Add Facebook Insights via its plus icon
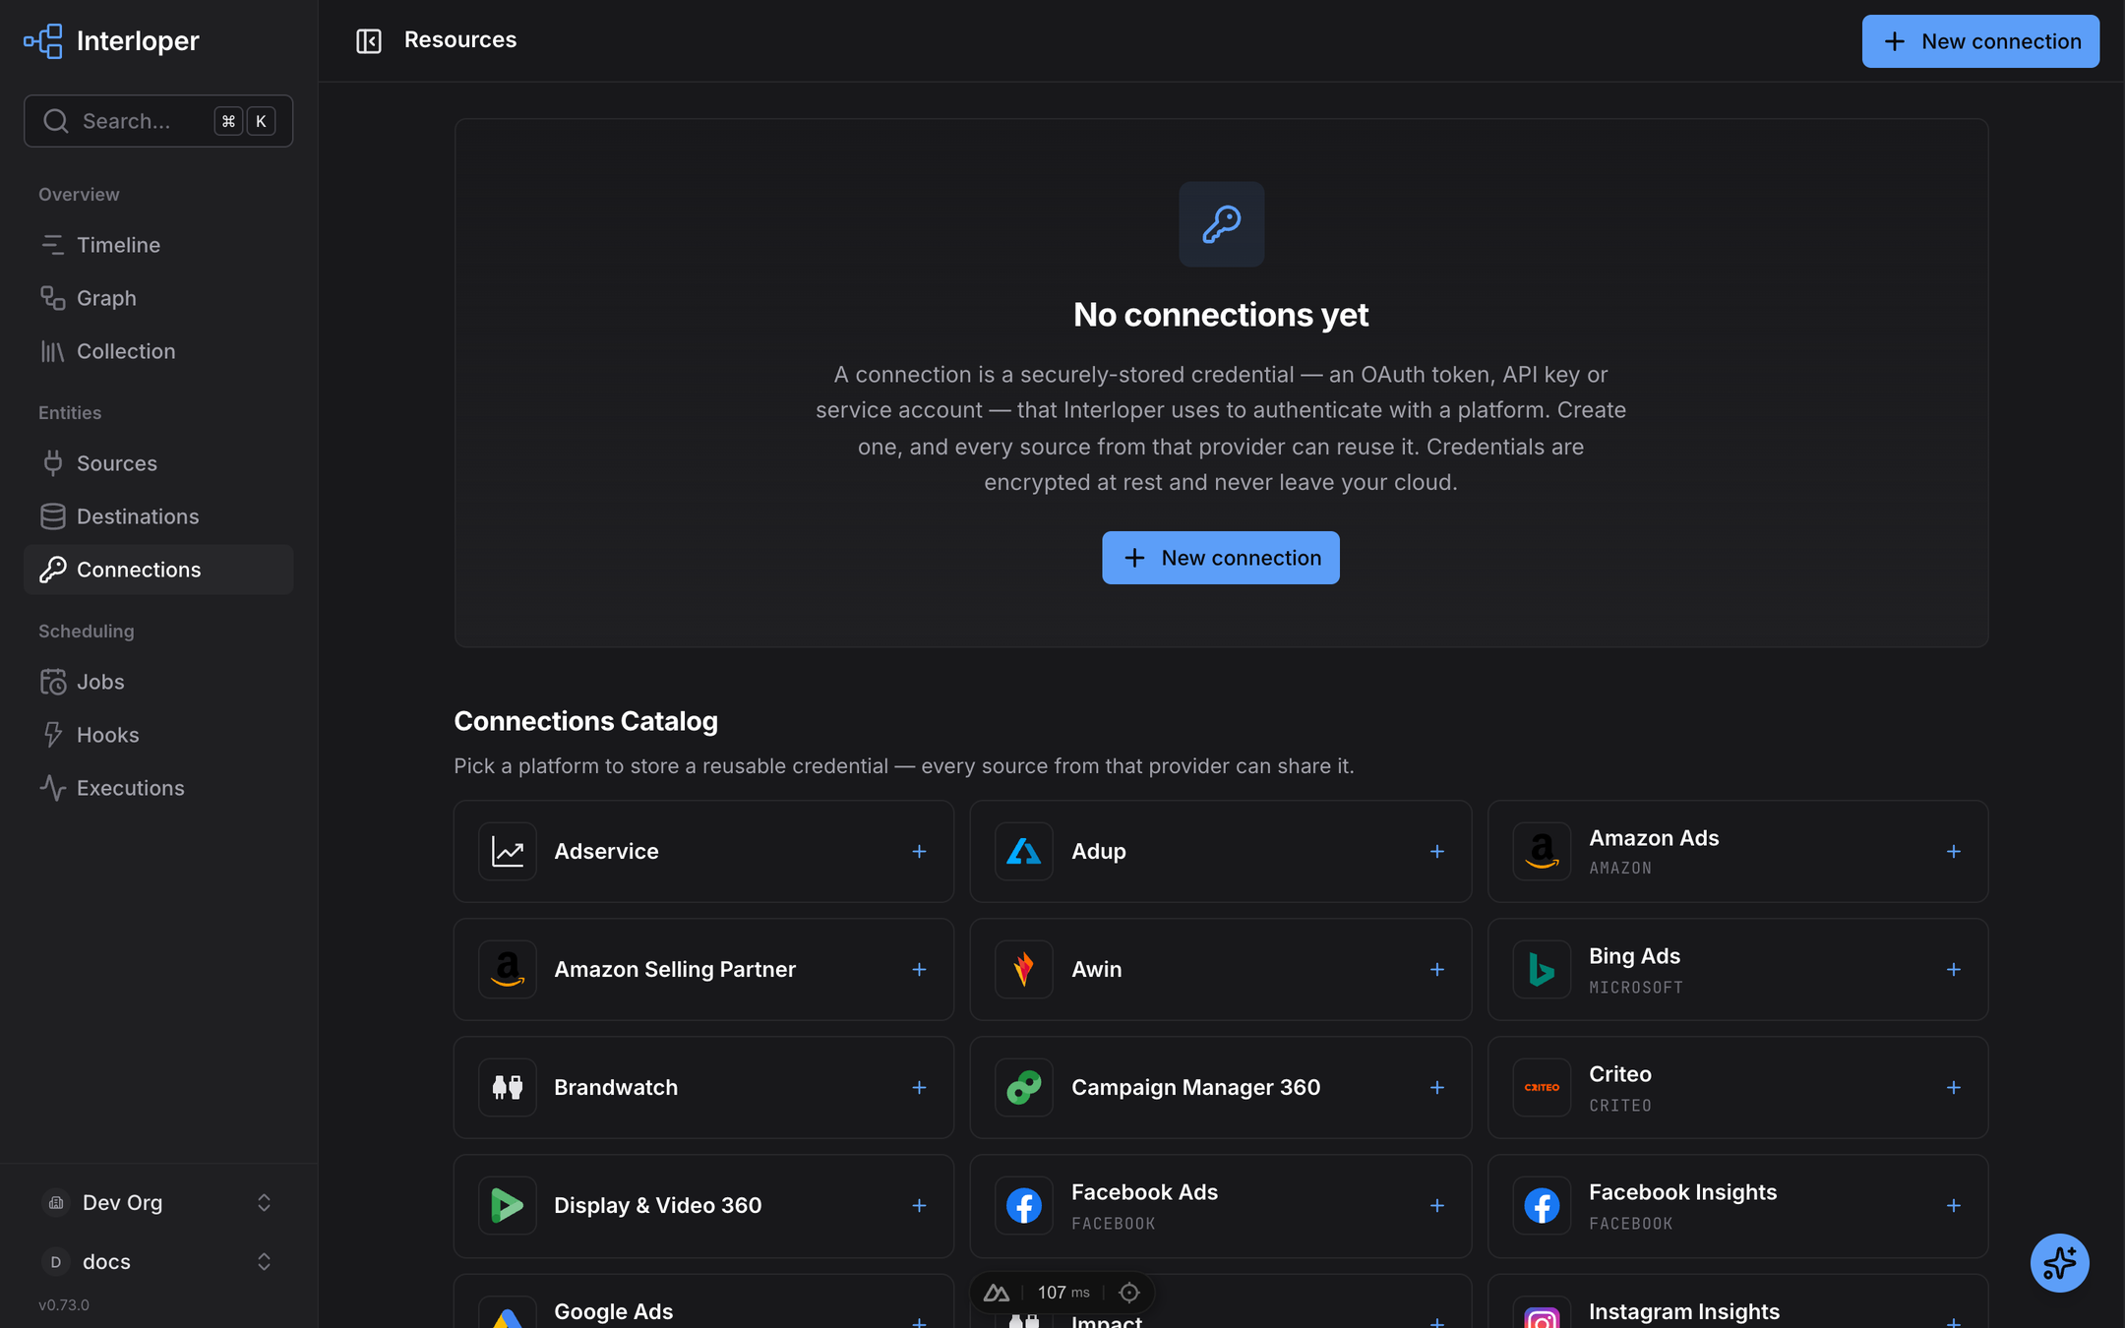Image resolution: width=2125 pixels, height=1328 pixels. click(1953, 1205)
